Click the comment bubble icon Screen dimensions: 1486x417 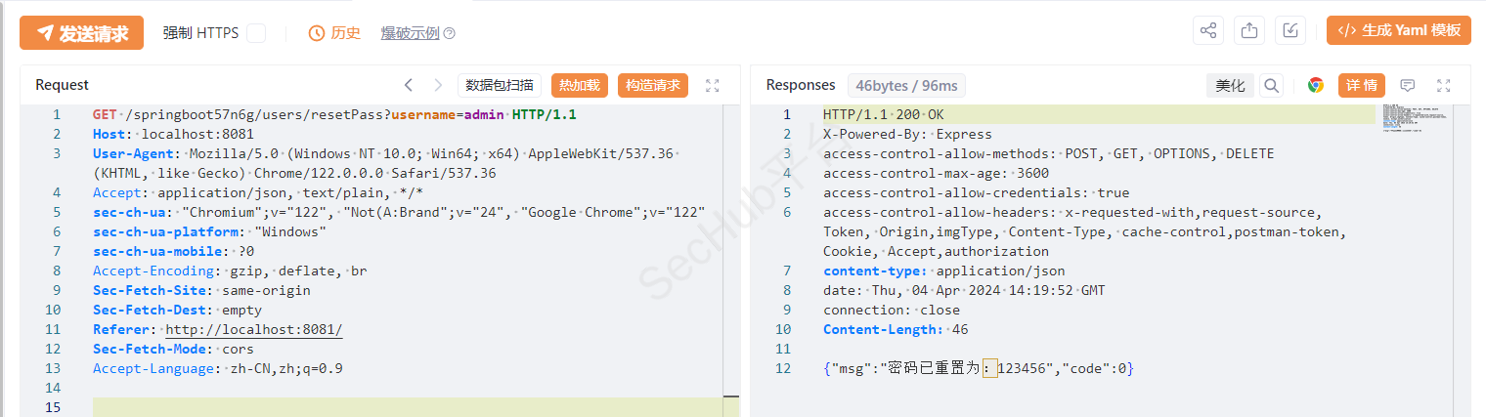tap(1408, 86)
